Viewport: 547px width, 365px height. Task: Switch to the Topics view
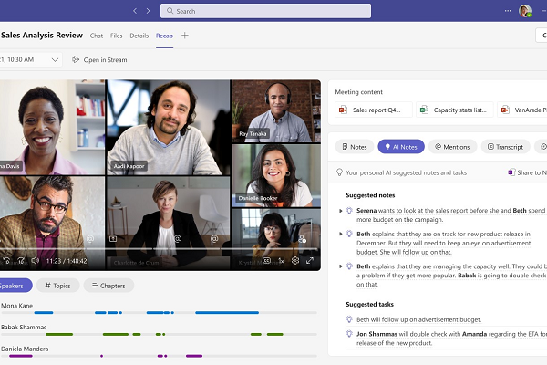coord(58,286)
